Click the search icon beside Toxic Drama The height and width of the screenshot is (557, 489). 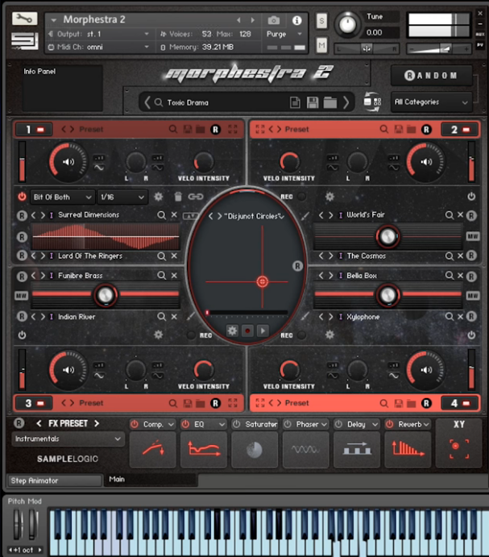[x=159, y=102]
